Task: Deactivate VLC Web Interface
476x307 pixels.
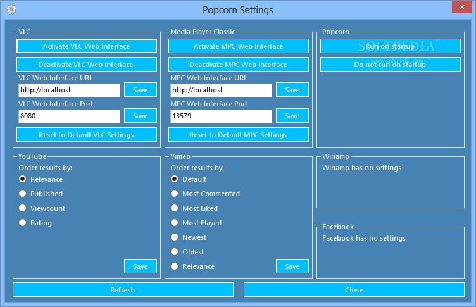Action: 87,65
